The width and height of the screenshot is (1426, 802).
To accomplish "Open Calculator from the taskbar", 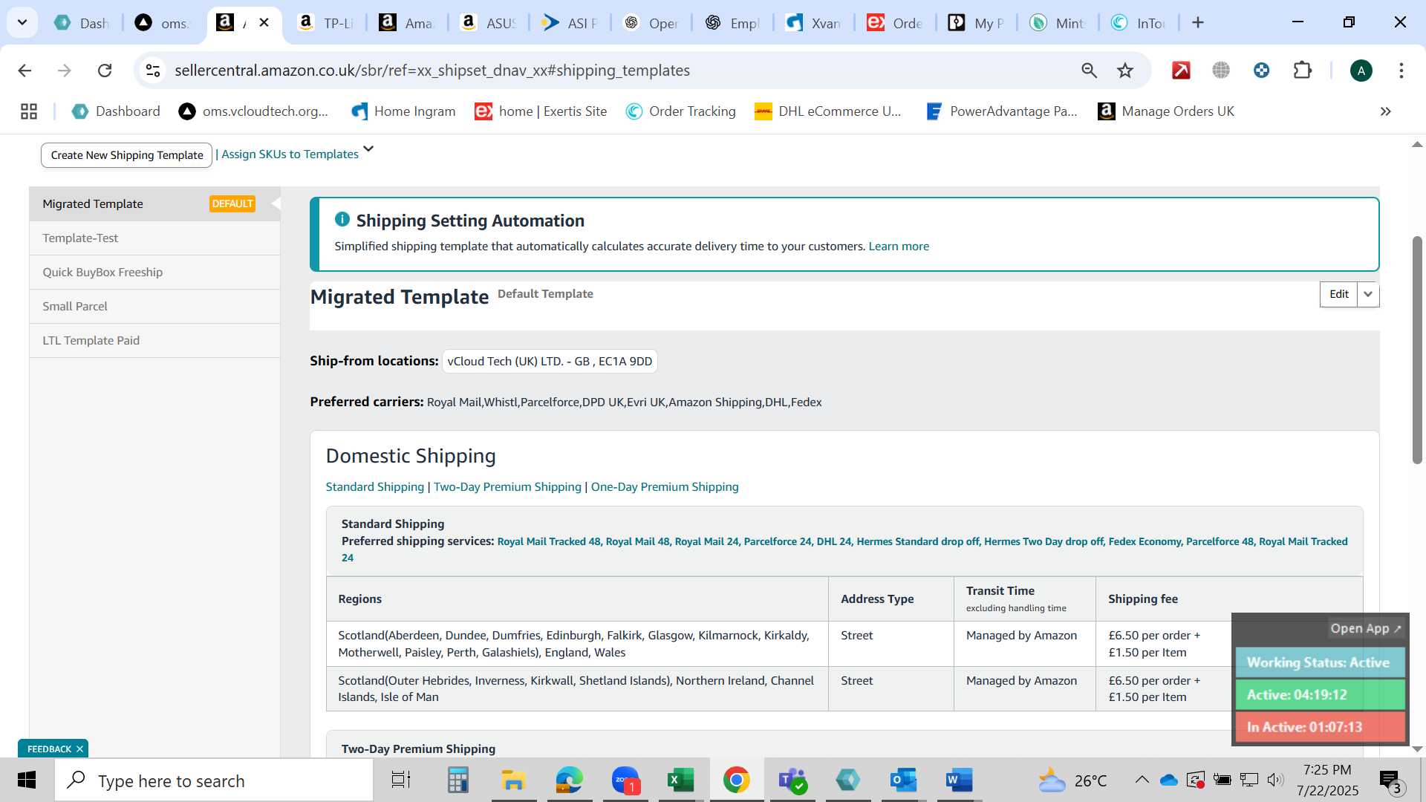I will click(458, 780).
